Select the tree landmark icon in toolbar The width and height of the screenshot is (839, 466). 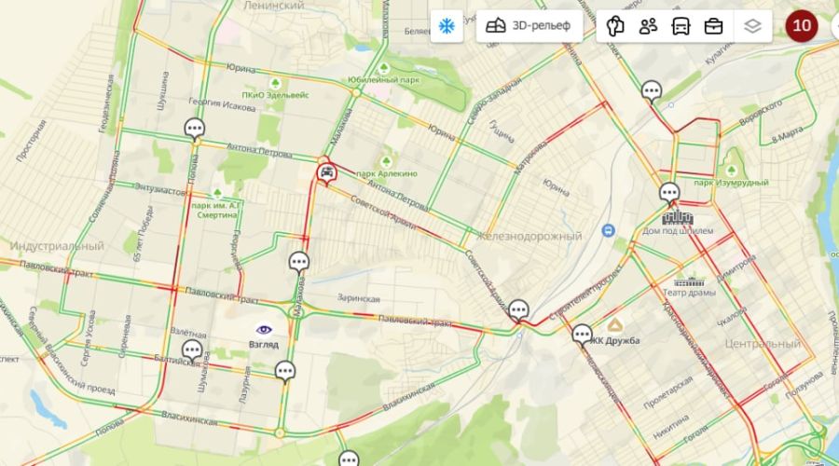(x=615, y=26)
